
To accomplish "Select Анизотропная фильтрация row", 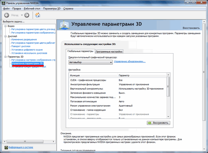I will 117,85.
